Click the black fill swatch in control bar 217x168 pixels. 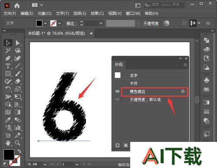(39, 23)
